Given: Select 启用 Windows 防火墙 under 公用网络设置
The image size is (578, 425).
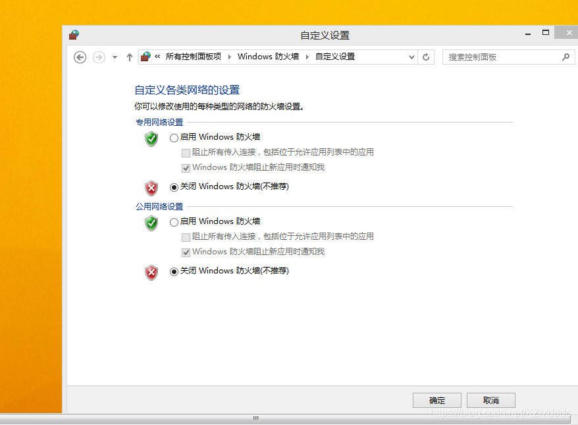Looking at the screenshot, I should [174, 222].
